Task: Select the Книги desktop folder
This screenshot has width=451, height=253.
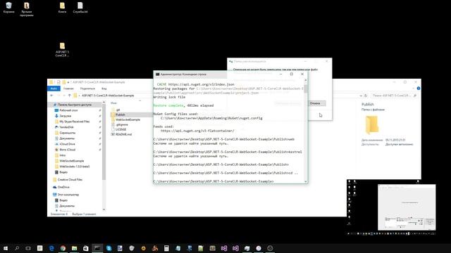Action: [x=62, y=8]
